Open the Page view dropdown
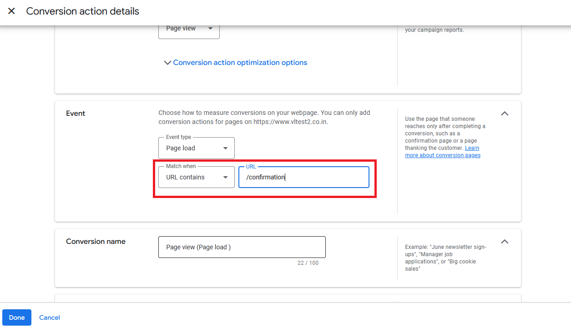Image resolution: width=571 pixels, height=327 pixels. click(x=188, y=29)
